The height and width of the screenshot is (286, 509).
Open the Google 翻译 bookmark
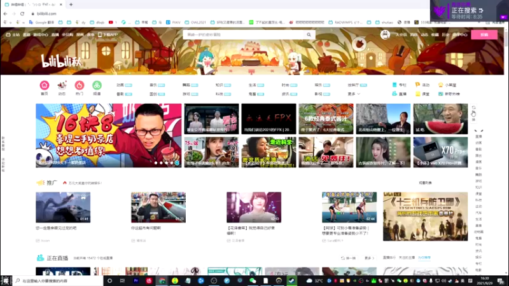coord(41,22)
